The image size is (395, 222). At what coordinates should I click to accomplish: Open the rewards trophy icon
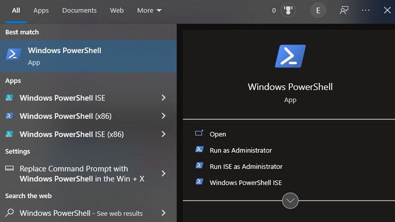tap(288, 10)
